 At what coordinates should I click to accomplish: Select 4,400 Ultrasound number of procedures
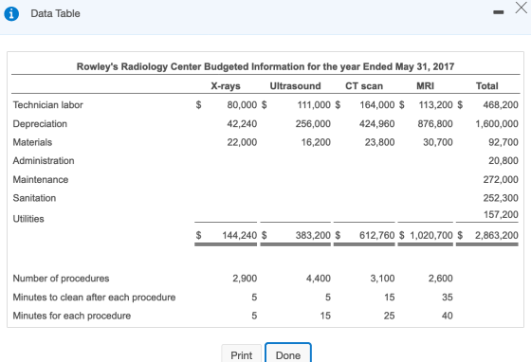[x=319, y=279]
